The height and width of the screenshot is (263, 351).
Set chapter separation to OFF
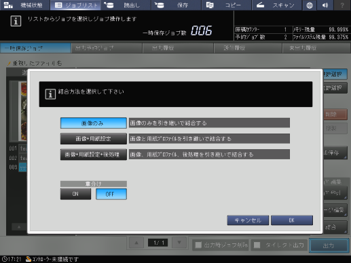111,194
